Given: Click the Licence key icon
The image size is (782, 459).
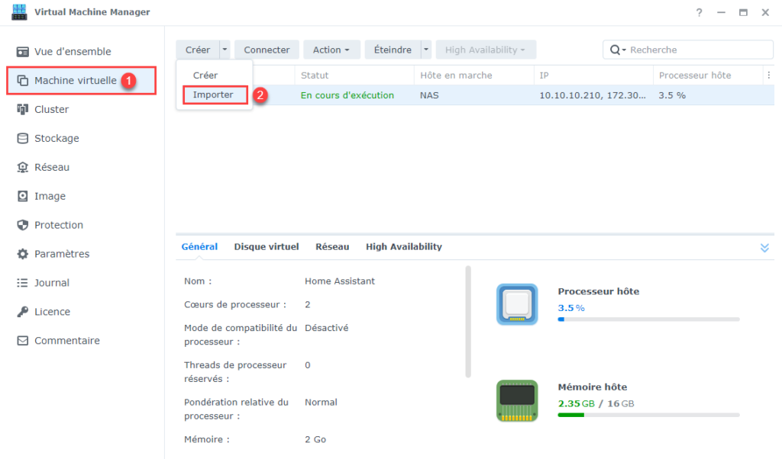Looking at the screenshot, I should 22,312.
